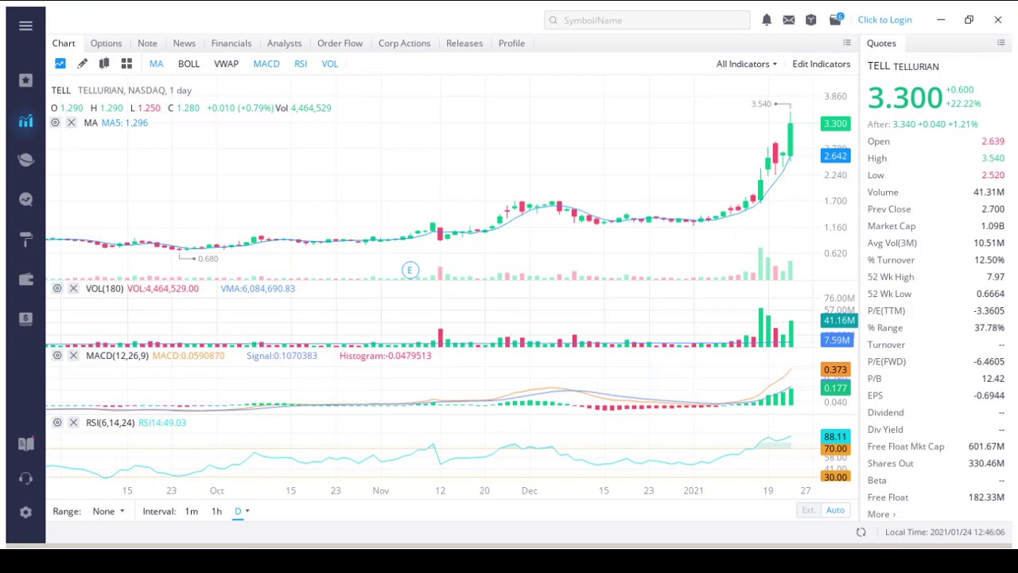Screen dimensions: 1018x573
Task: Toggle visibility of the MA overlay
Action: [x=55, y=123]
